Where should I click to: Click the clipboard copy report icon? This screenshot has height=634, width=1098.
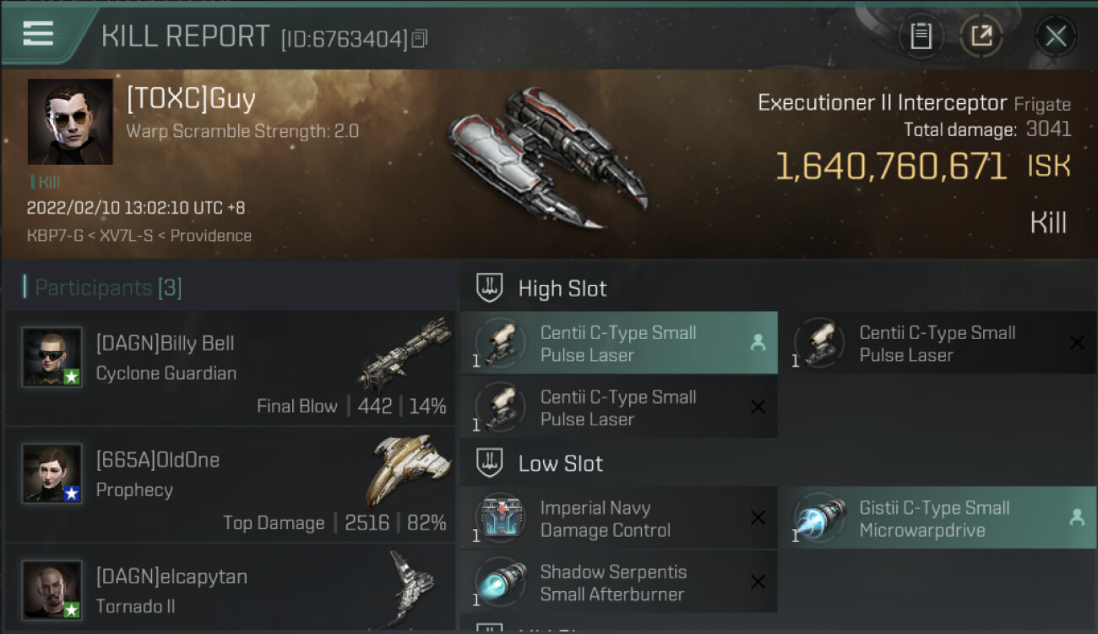(x=921, y=36)
